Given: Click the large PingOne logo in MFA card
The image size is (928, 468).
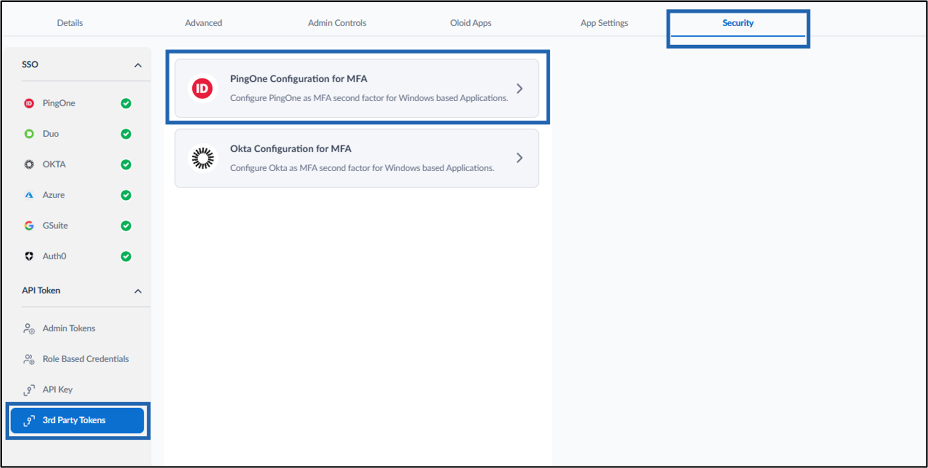Looking at the screenshot, I should 203,88.
